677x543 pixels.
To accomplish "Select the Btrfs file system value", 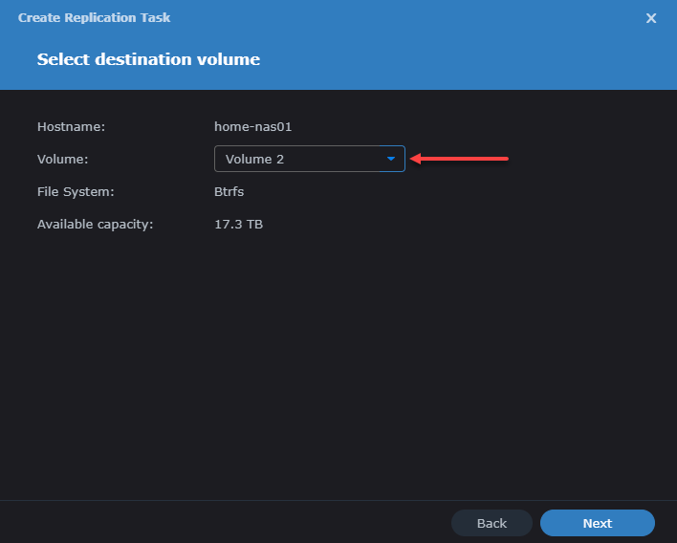I will pyautogui.click(x=229, y=191).
